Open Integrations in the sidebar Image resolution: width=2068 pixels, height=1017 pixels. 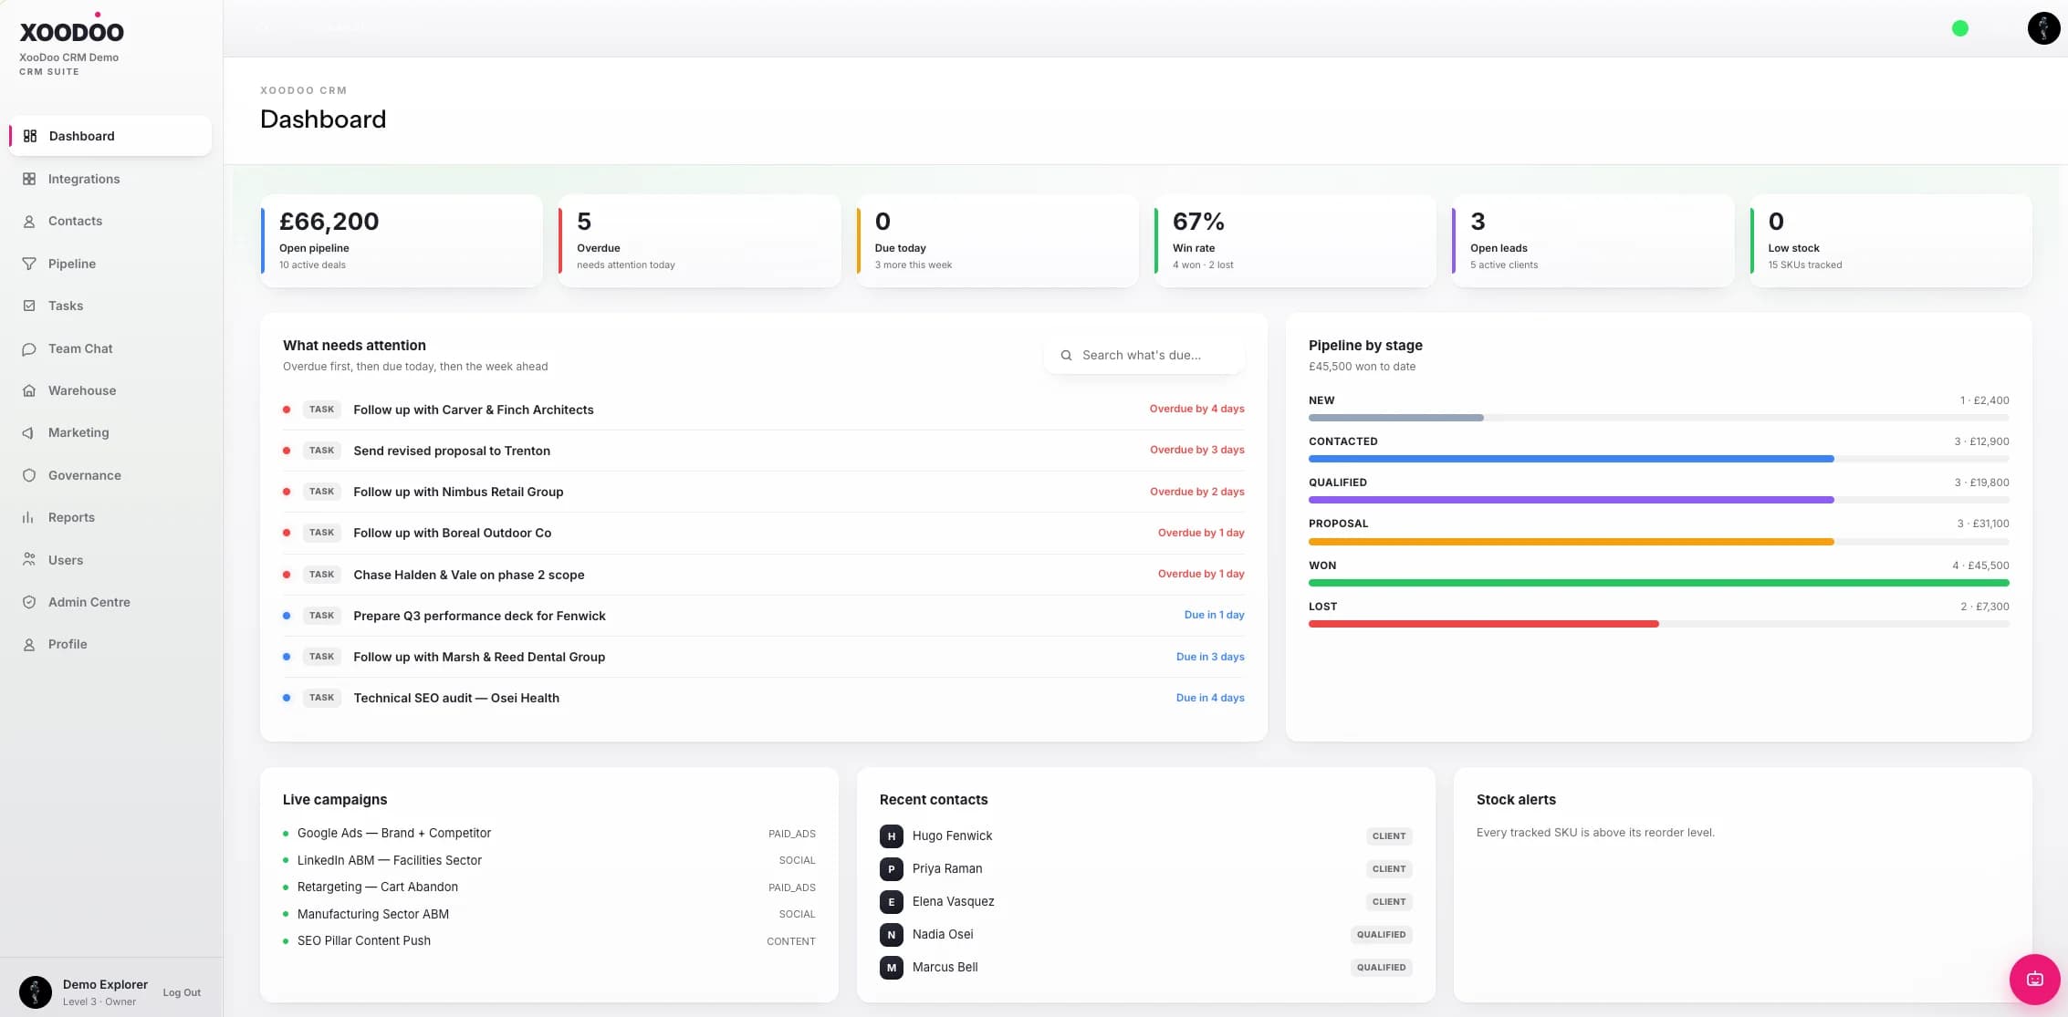[x=110, y=179]
